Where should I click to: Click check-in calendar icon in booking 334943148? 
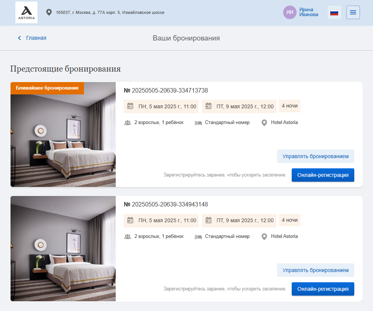130,220
